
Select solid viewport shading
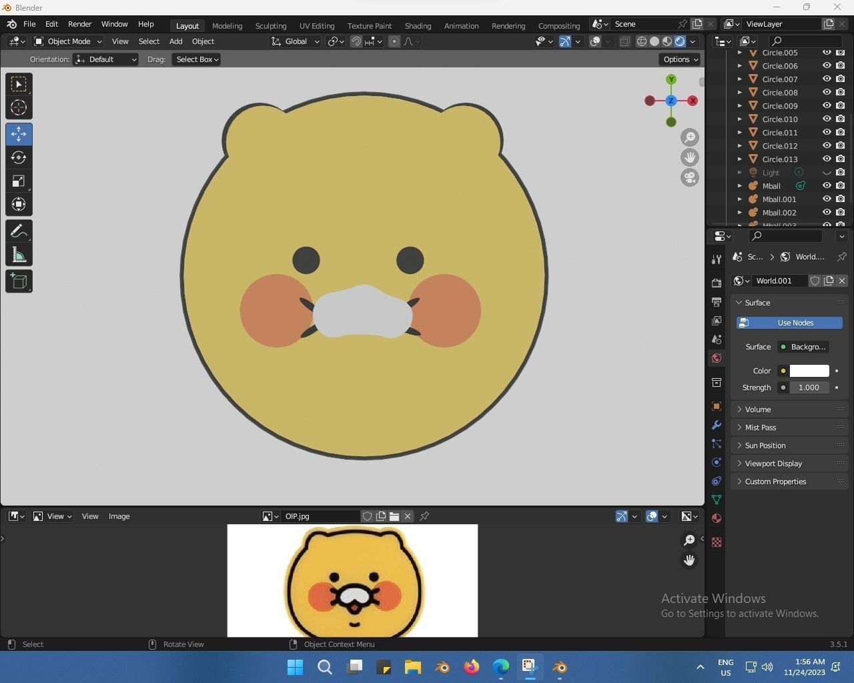pyautogui.click(x=655, y=41)
